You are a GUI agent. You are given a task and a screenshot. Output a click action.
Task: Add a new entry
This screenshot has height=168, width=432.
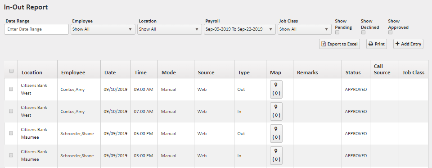pos(408,44)
